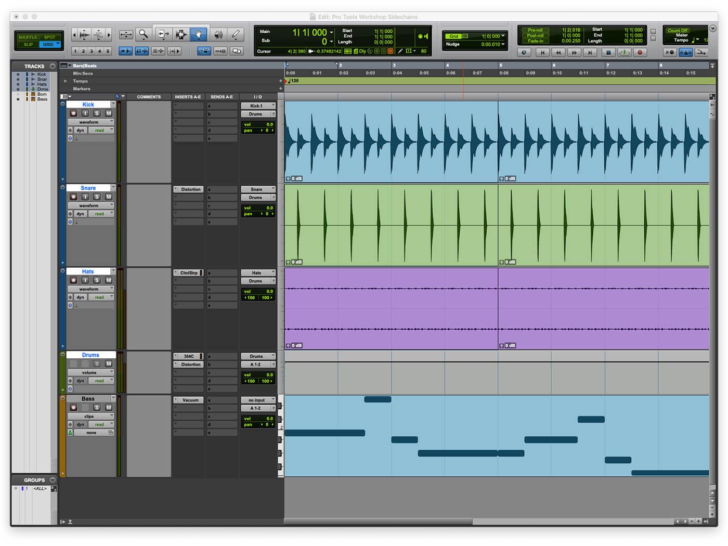
Task: Open Tracks list menu button
Action: click(53, 66)
